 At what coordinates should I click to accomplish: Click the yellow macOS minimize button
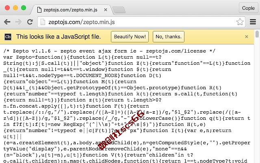pyautogui.click(x=15, y=8)
